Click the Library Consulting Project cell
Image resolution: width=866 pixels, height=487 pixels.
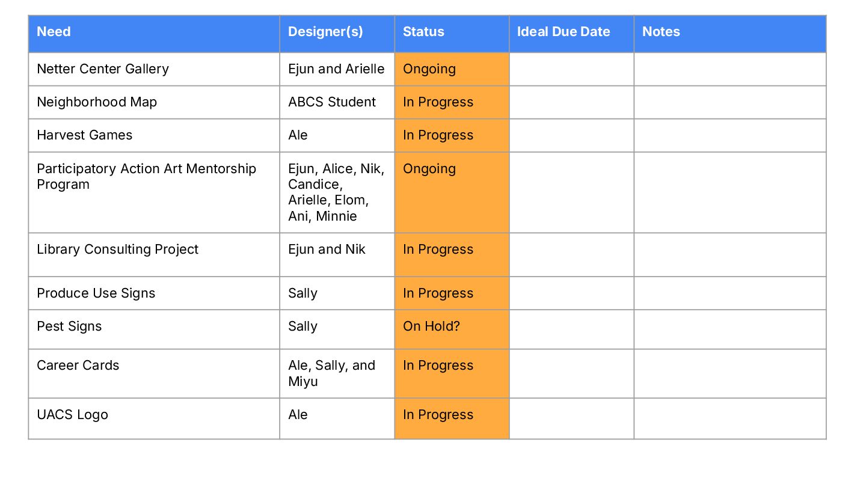point(118,250)
